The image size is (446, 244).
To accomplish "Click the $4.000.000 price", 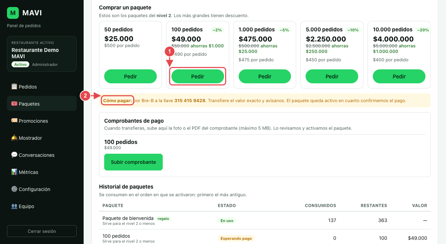I will pos(393,39).
